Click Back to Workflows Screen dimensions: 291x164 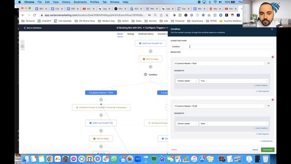coord(33,28)
